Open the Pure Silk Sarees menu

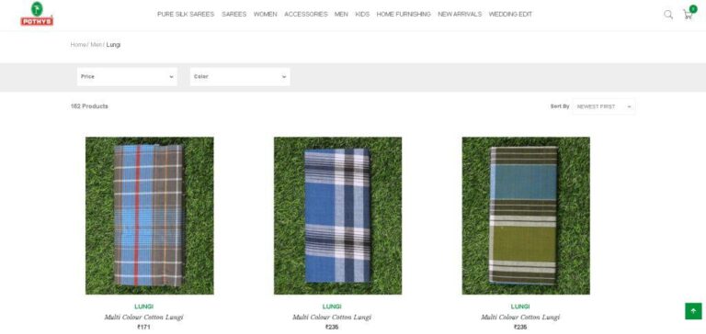[186, 15]
